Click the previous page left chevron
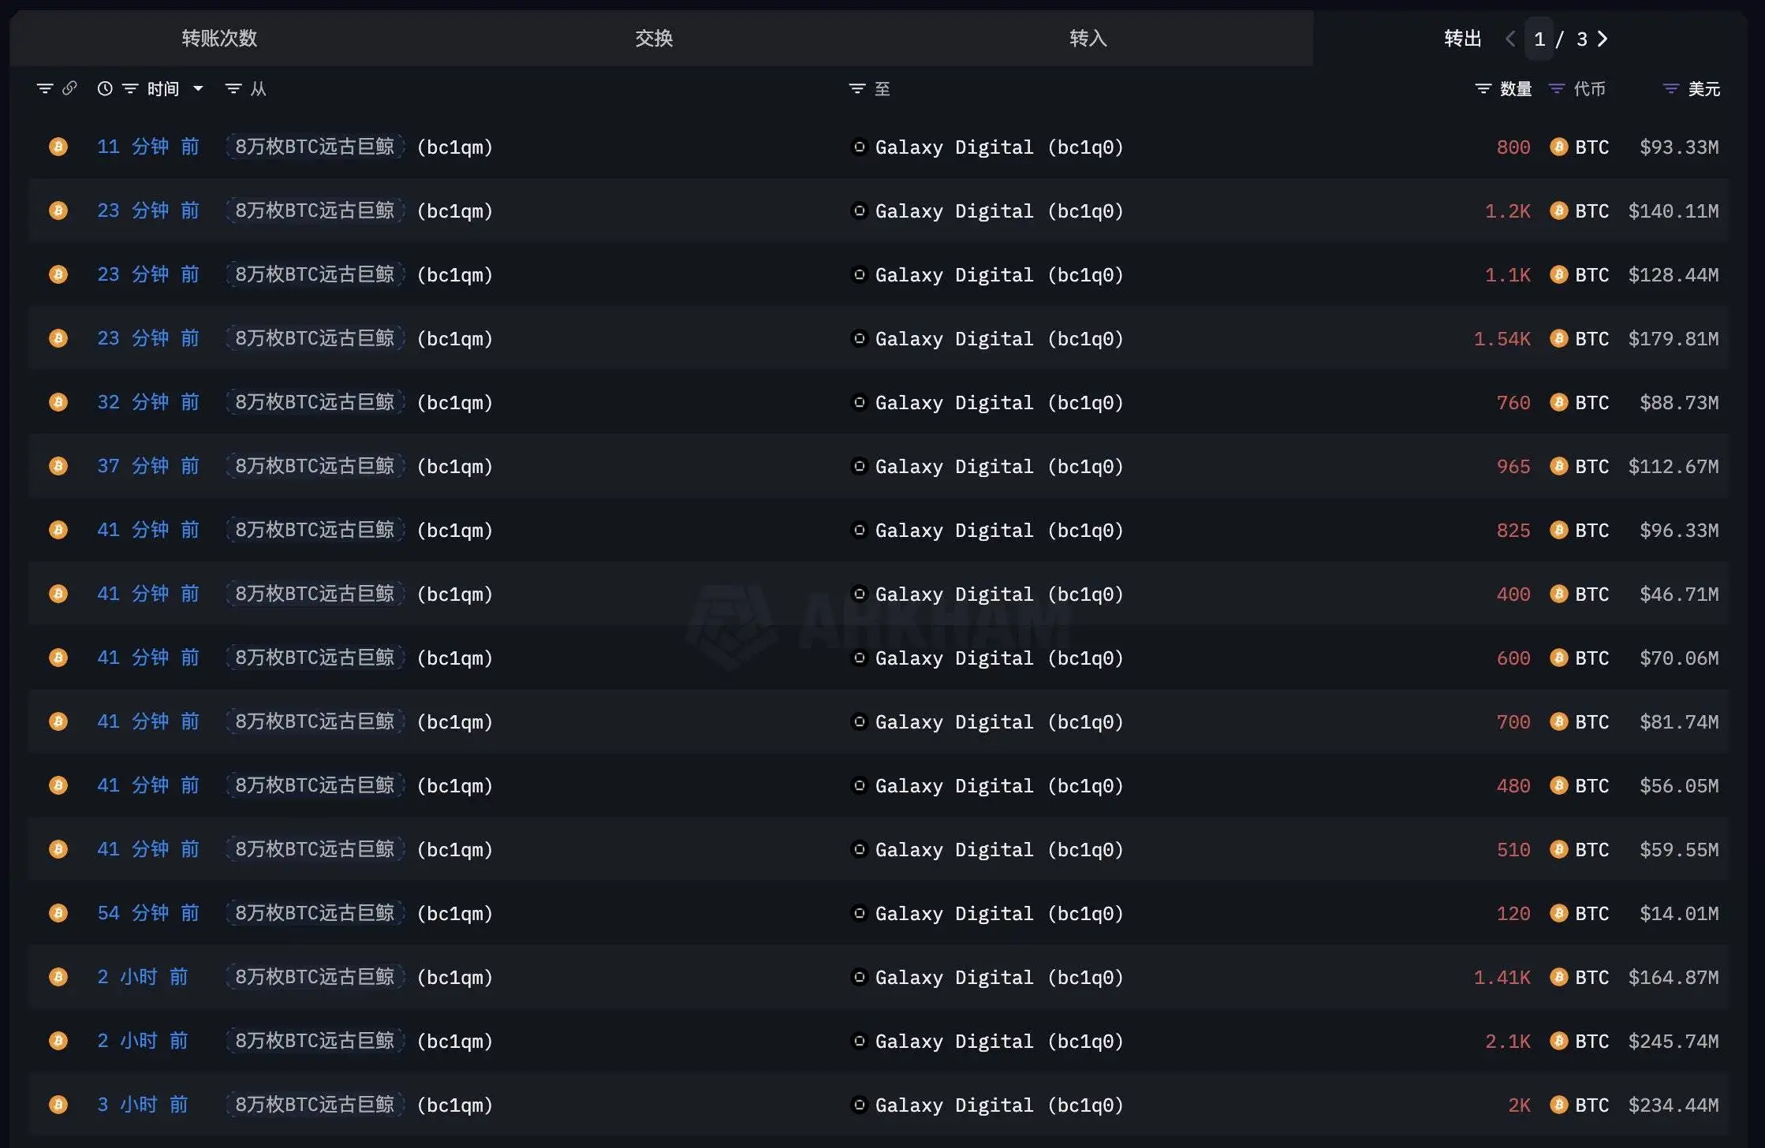This screenshot has height=1148, width=1765. click(1510, 38)
